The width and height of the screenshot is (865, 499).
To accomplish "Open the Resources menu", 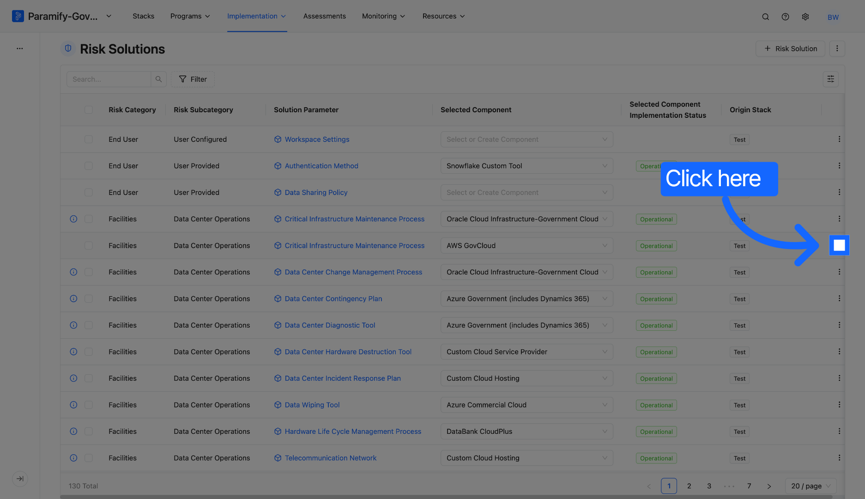I will pyautogui.click(x=444, y=16).
